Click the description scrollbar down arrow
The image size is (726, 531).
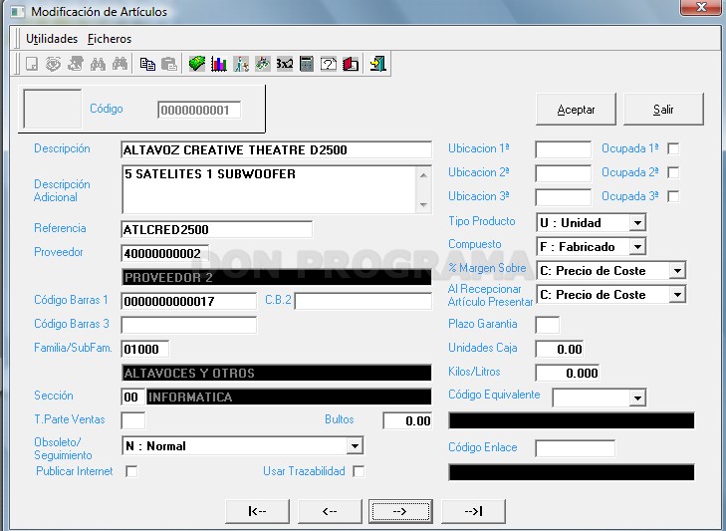pyautogui.click(x=423, y=204)
